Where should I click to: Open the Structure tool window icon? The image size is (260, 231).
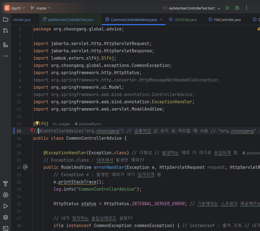pyautogui.click(x=6, y=45)
